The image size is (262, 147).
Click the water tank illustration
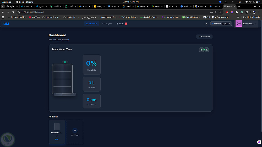(x=63, y=78)
